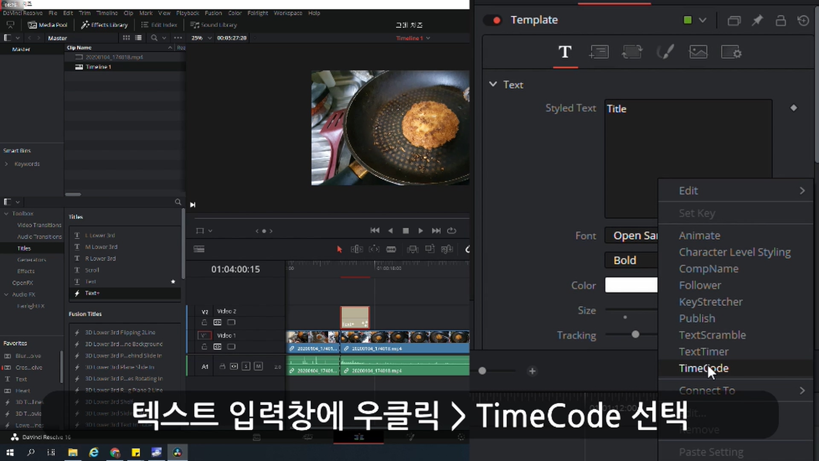Open the green color tile dropdown arrow
This screenshot has width=819, height=461.
point(703,20)
